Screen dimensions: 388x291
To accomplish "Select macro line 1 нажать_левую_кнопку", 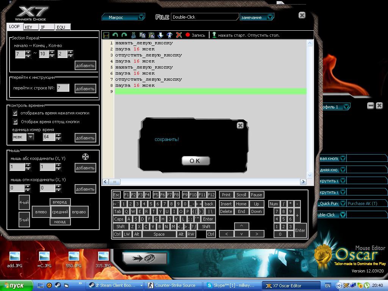I will click(x=144, y=43).
